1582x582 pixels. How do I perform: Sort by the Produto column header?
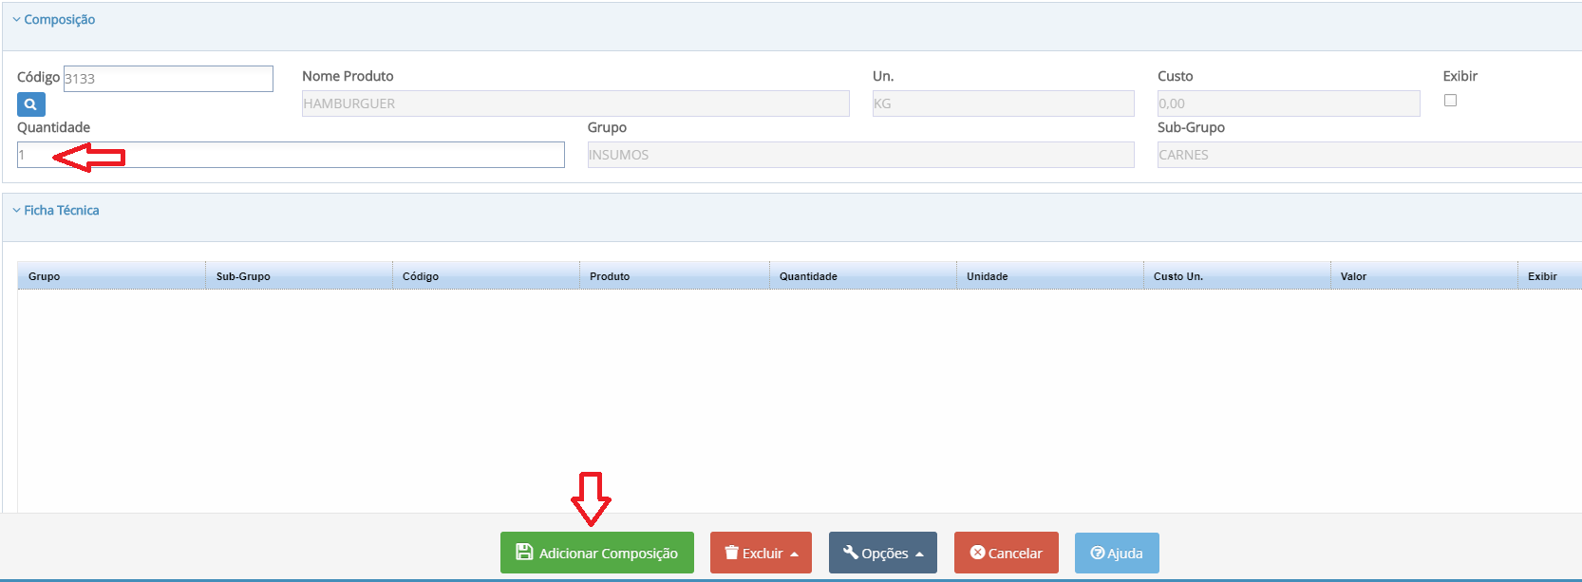coord(674,276)
